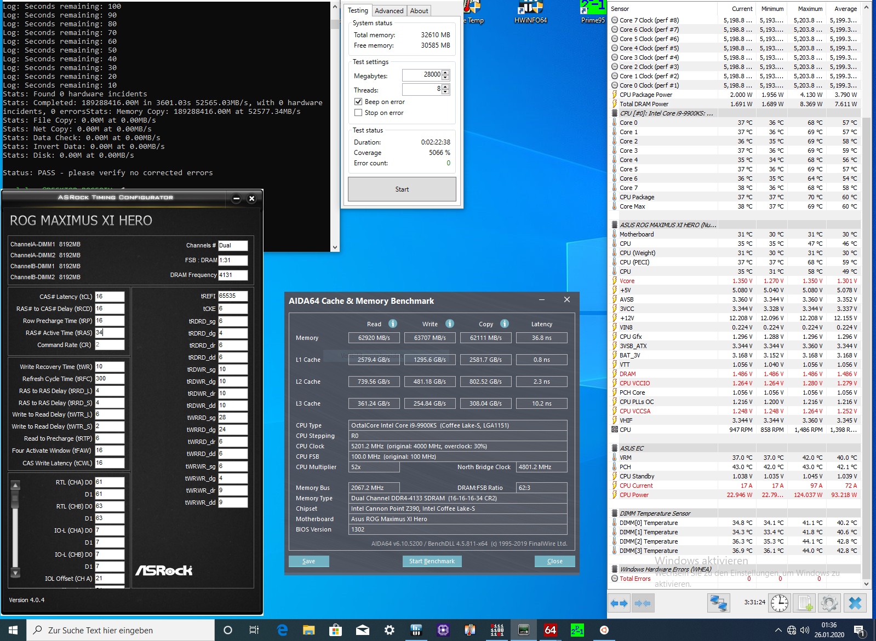
Task: Click Windows search box in taskbar
Action: pos(121,630)
